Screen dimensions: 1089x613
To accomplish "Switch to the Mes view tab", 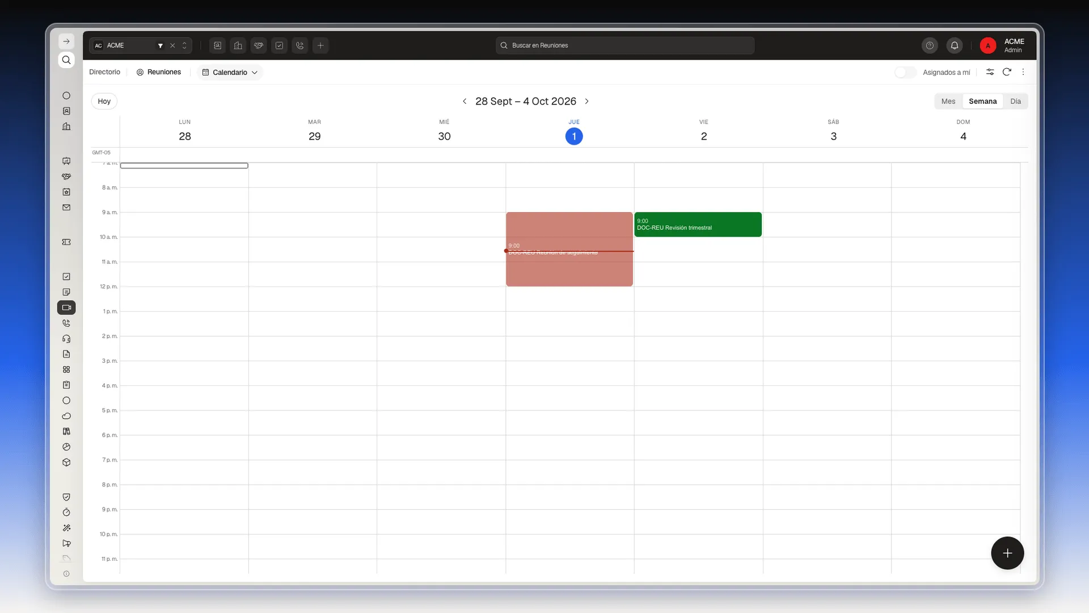I will (948, 101).
